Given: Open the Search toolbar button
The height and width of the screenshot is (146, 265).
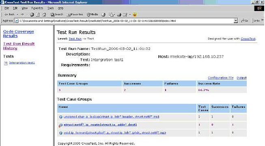Looking at the screenshot, I should tap(57, 15).
